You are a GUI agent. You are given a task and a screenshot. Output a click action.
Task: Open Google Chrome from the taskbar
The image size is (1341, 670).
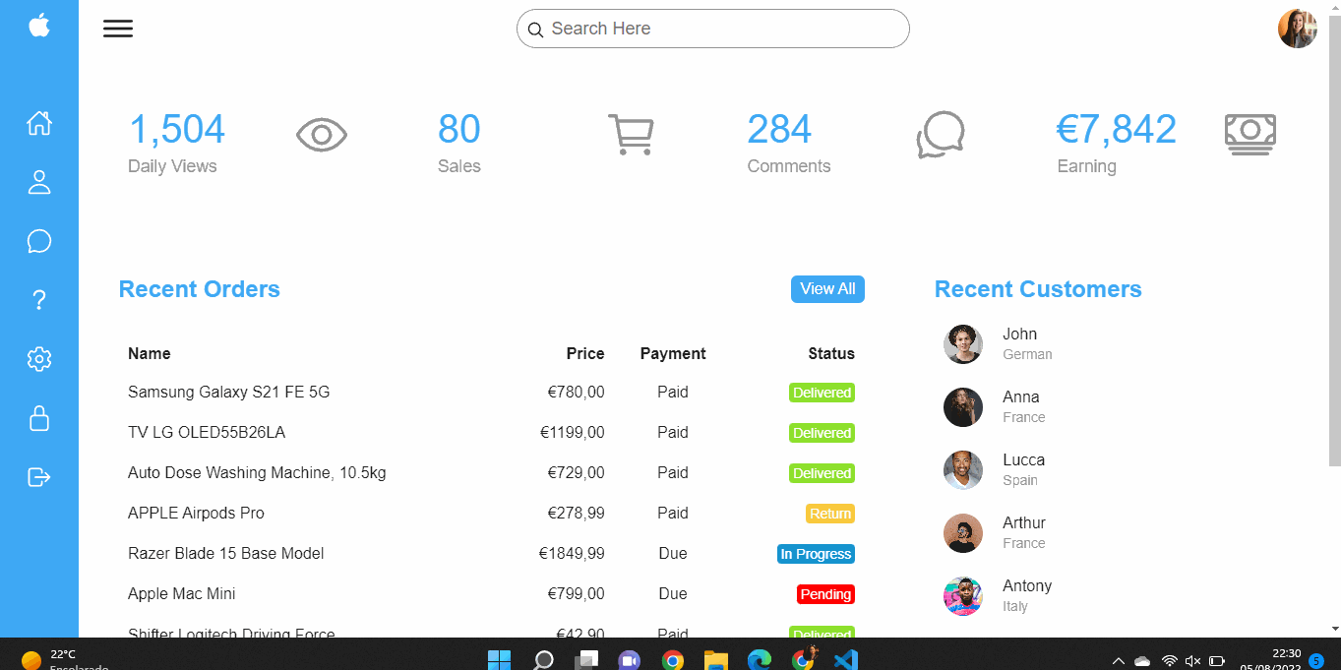pyautogui.click(x=673, y=659)
